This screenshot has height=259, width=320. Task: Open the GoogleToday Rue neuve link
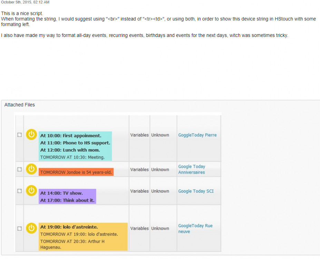coord(195,229)
